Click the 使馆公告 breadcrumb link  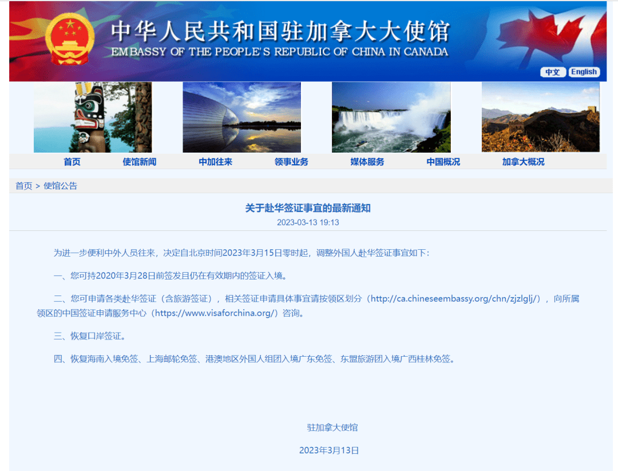(x=60, y=185)
